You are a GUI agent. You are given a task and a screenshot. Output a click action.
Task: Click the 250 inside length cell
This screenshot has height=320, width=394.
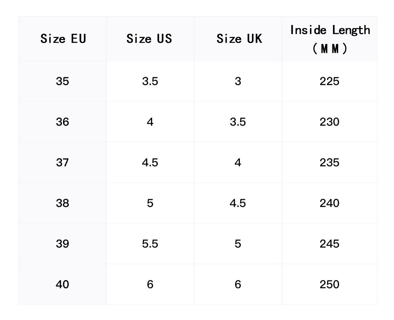coord(329,285)
